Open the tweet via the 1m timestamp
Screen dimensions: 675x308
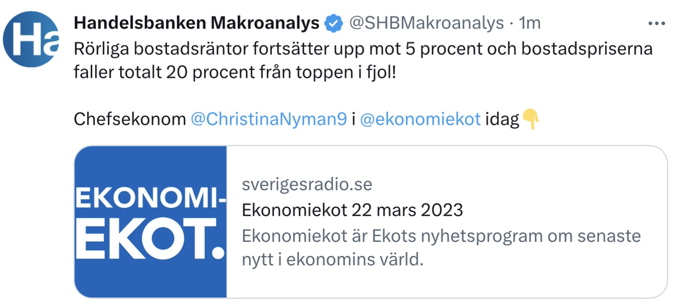[x=530, y=23]
